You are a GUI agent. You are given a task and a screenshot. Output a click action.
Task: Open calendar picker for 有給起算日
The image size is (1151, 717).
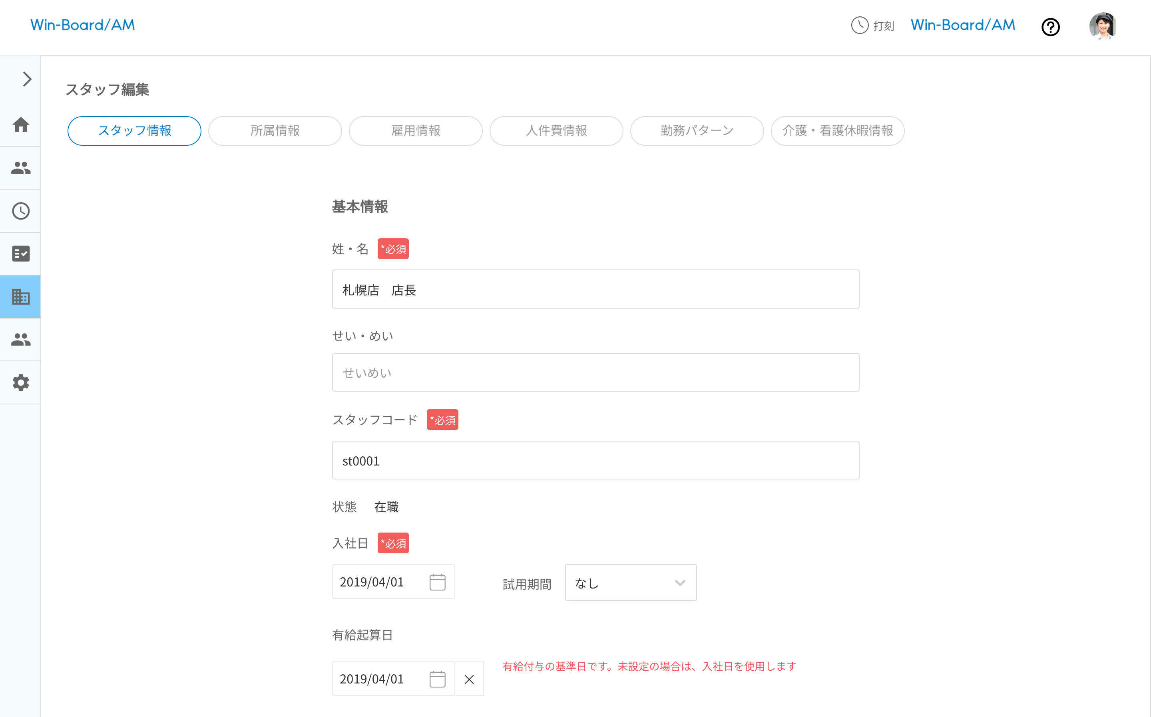pos(437,679)
